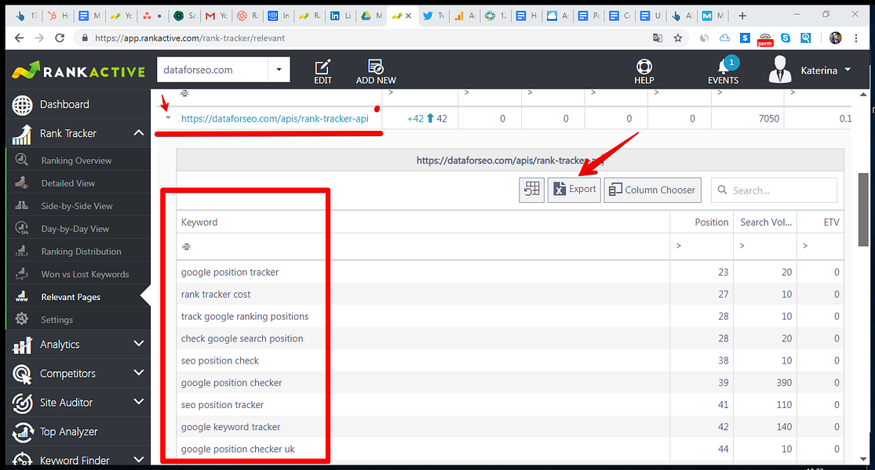Open the dataforseo.com rank-tracker-api link
Image resolution: width=875 pixels, height=470 pixels.
click(275, 118)
